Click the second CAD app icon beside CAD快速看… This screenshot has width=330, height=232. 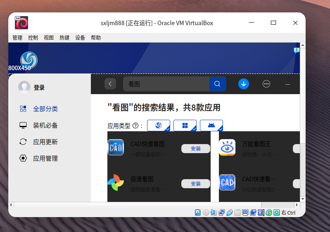click(227, 182)
